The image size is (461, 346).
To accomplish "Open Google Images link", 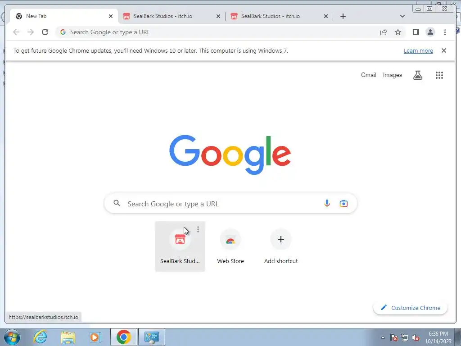I will click(392, 75).
